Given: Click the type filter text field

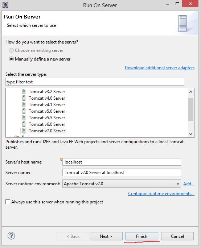Looking at the screenshot, I should 95,82.
